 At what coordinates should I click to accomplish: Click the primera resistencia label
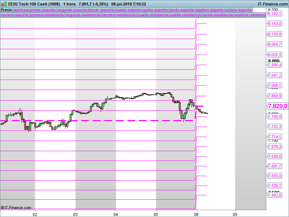point(47,15)
